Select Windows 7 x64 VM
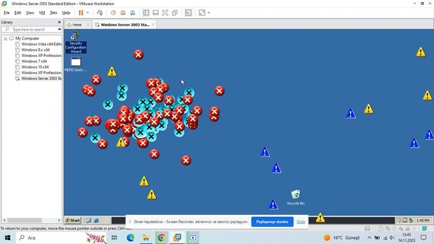Viewport: 434px width, 244px height. click(x=34, y=61)
